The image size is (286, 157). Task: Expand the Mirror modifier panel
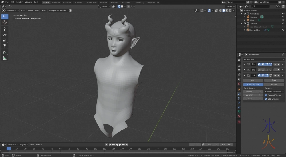click(244, 64)
